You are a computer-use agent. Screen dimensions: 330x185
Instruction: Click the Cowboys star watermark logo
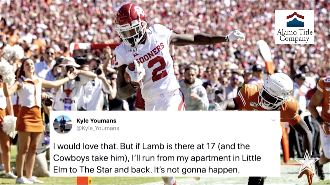[306, 162]
